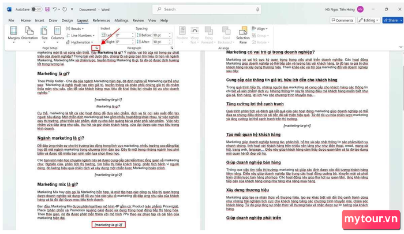Image resolution: width=404 pixels, height=234 pixels.
Task: Switch to the Draw tab
Action: click(x=53, y=20)
